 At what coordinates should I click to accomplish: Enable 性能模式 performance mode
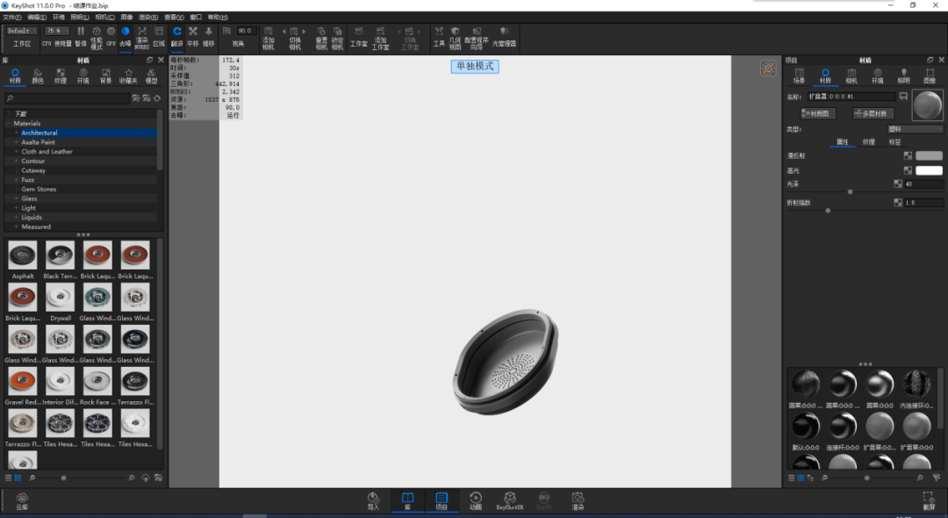pyautogui.click(x=97, y=37)
